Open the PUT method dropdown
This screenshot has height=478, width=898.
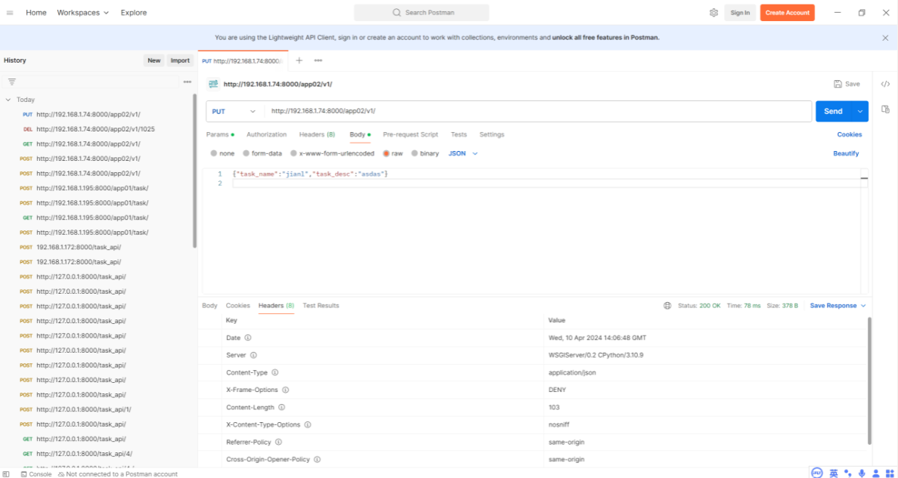pos(234,112)
